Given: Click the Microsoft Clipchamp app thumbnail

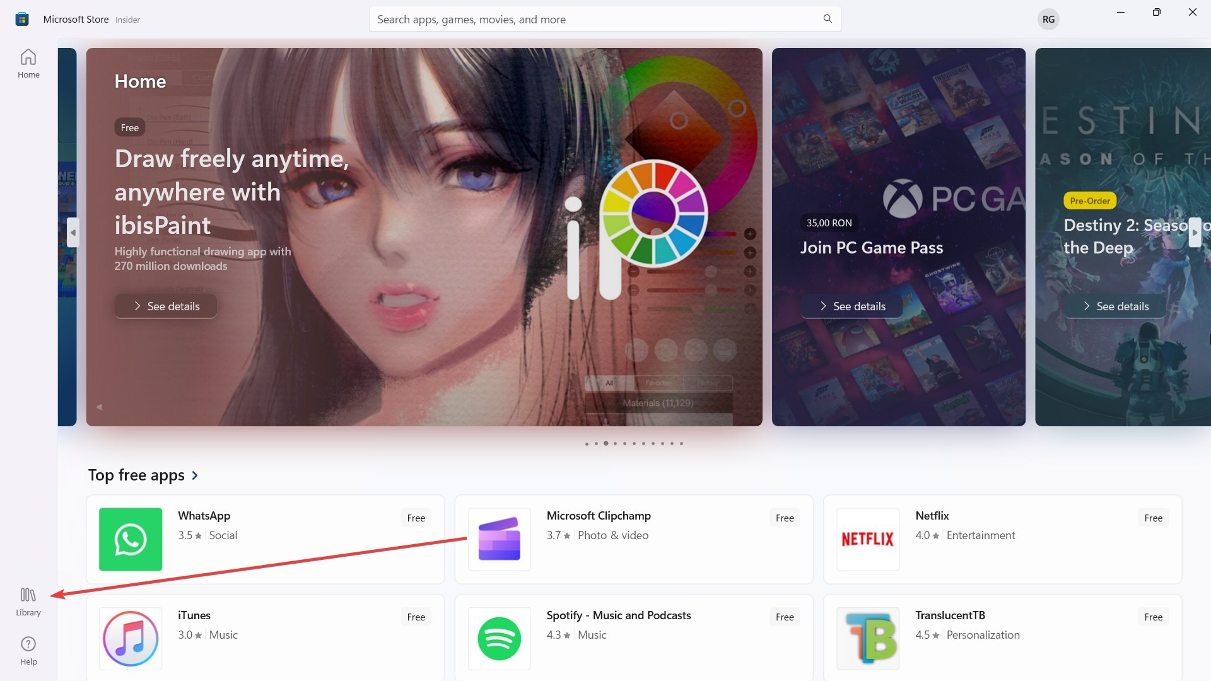Looking at the screenshot, I should [x=499, y=539].
